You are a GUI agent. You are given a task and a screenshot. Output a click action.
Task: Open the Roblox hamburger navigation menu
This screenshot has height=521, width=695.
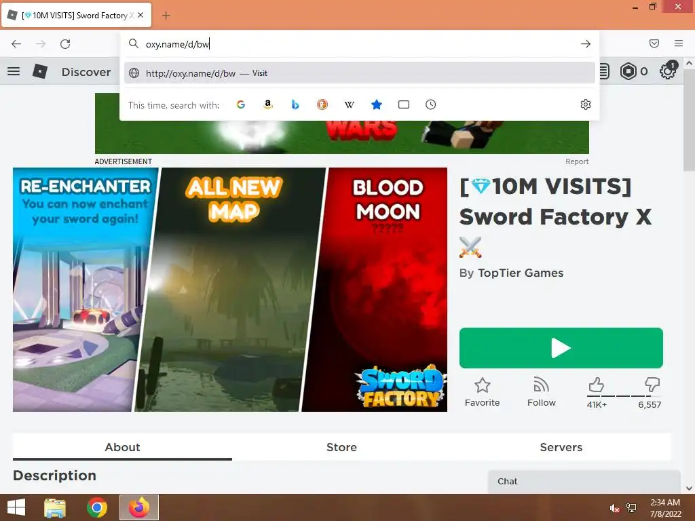tap(14, 71)
